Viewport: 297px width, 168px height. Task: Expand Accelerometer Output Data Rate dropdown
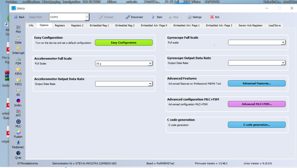click(x=150, y=84)
